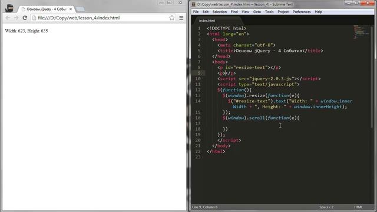This screenshot has width=377, height=212.
Task: Open the Project menu
Action: click(x=283, y=12)
